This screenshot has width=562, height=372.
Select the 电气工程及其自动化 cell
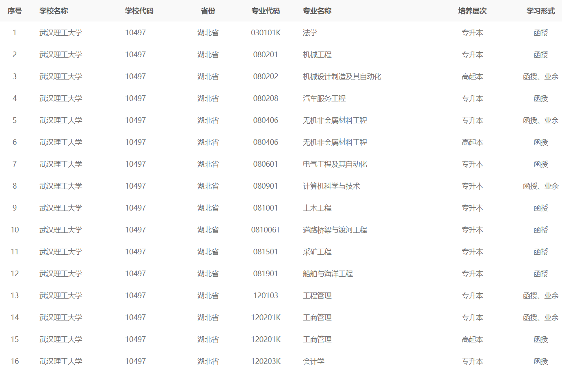[x=335, y=164]
